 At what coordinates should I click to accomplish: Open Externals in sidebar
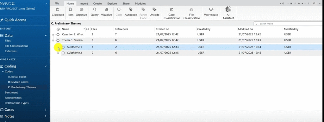tap(10, 51)
